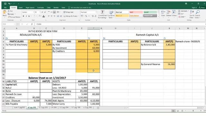Viewport: 206px width, 116px height.
Task: Toggle Wrap Text
Action: pos(69,12)
